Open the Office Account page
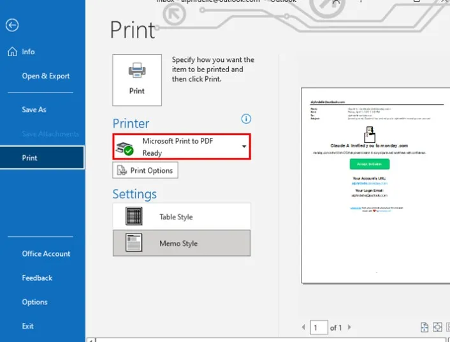450x342 pixels. point(46,254)
